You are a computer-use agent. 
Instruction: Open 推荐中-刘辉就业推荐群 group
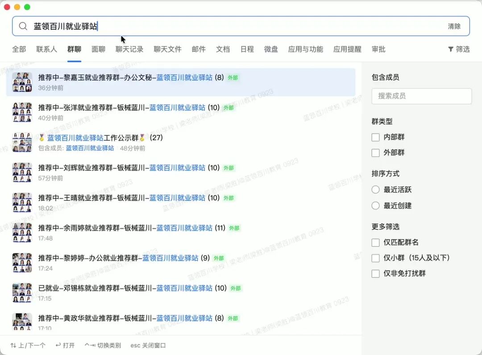tap(181, 172)
